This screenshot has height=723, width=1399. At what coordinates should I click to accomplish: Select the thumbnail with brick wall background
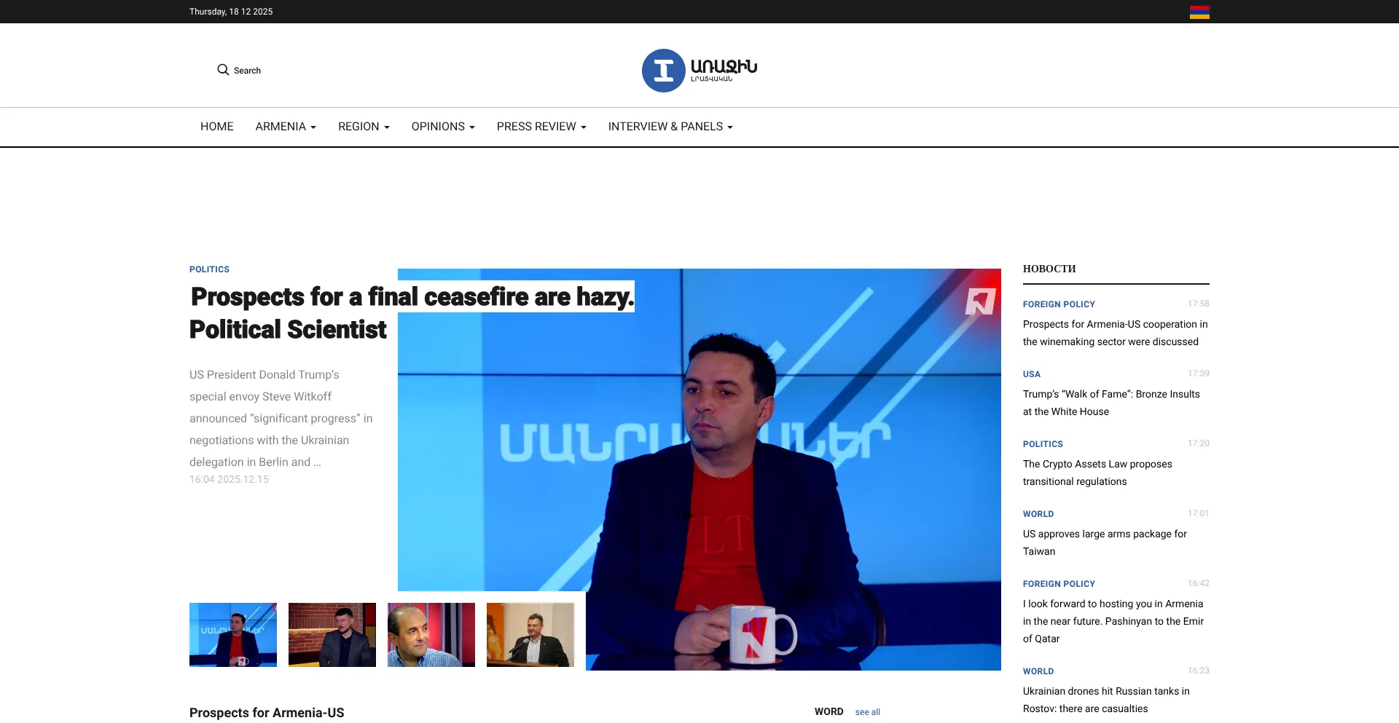pos(332,634)
